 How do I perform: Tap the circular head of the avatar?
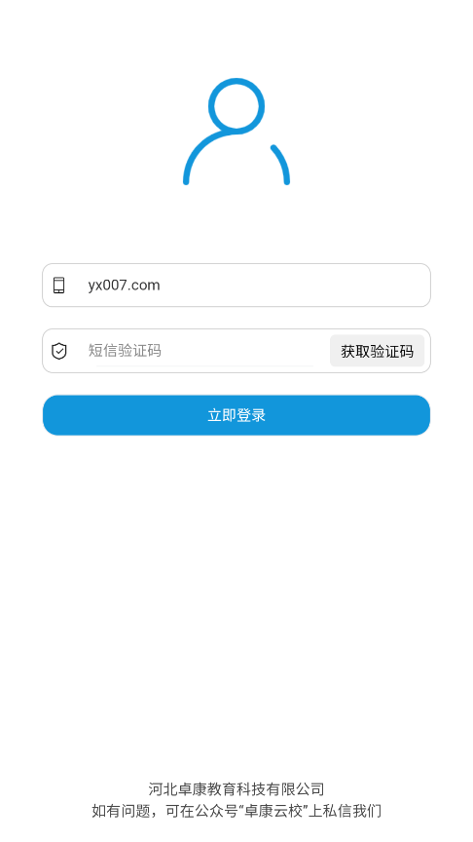click(236, 106)
